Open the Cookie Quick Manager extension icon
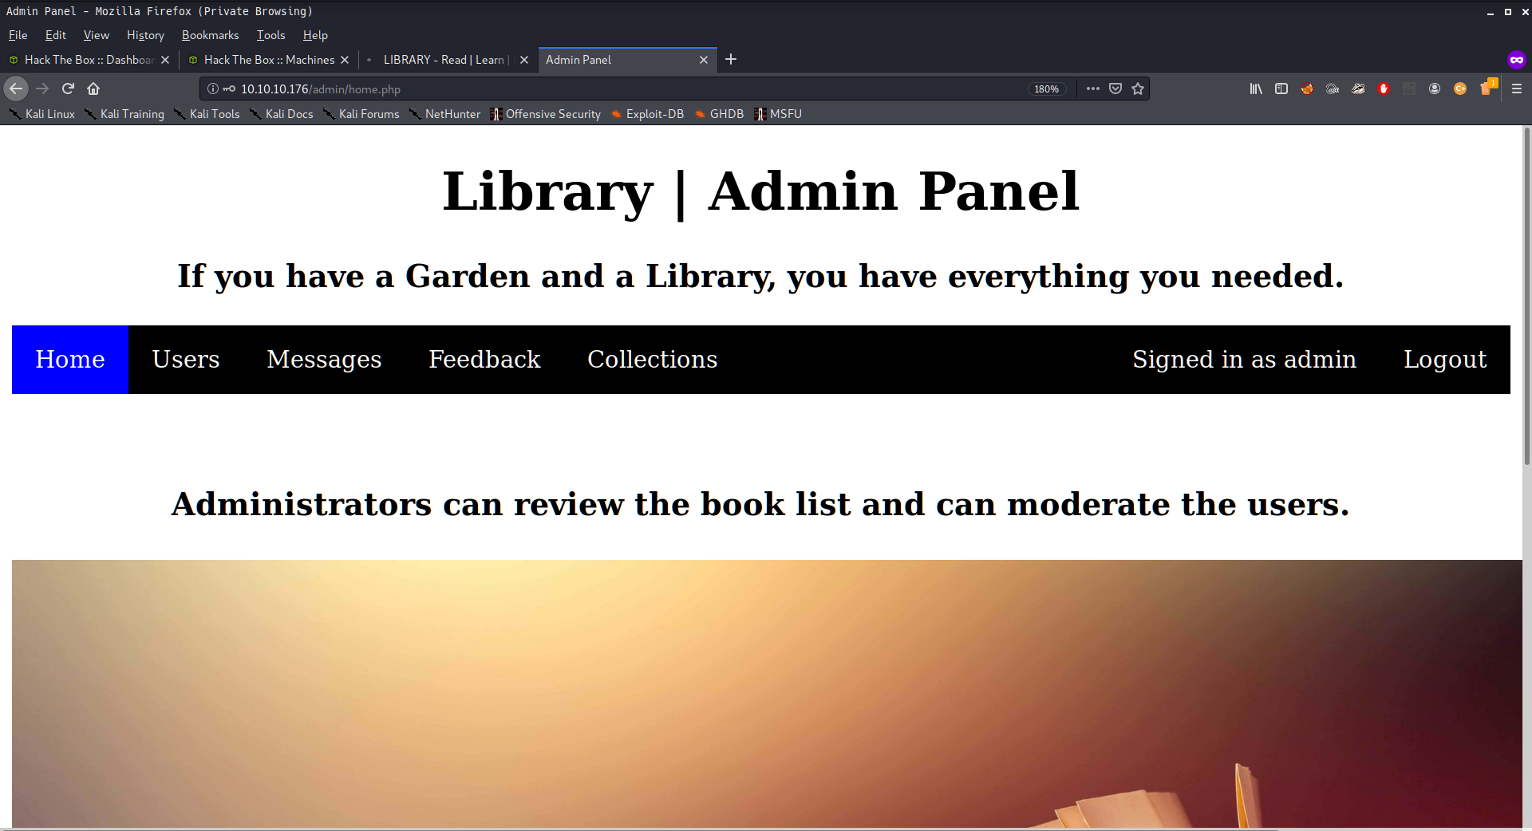The height and width of the screenshot is (831, 1532). pyautogui.click(x=1333, y=89)
